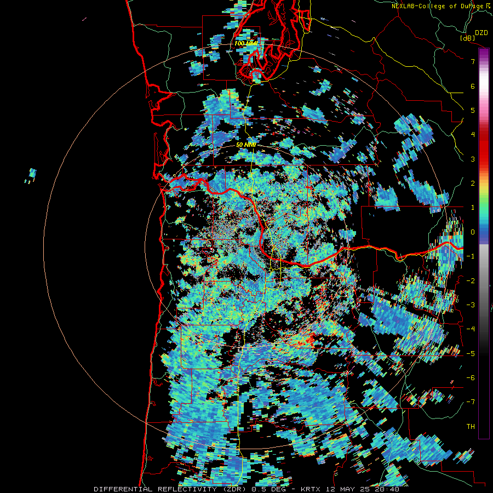The height and width of the screenshot is (493, 493).
Task: Click the 12 MAY 25 date text
Action: (349, 489)
